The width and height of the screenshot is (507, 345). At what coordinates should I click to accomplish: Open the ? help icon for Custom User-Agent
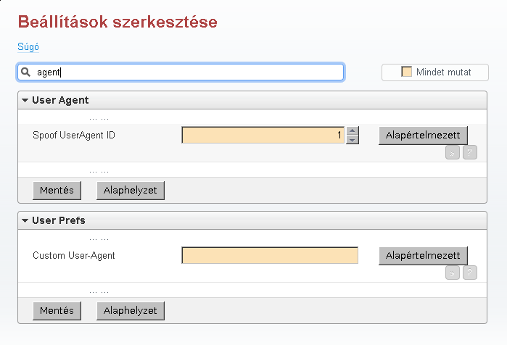tap(470, 273)
